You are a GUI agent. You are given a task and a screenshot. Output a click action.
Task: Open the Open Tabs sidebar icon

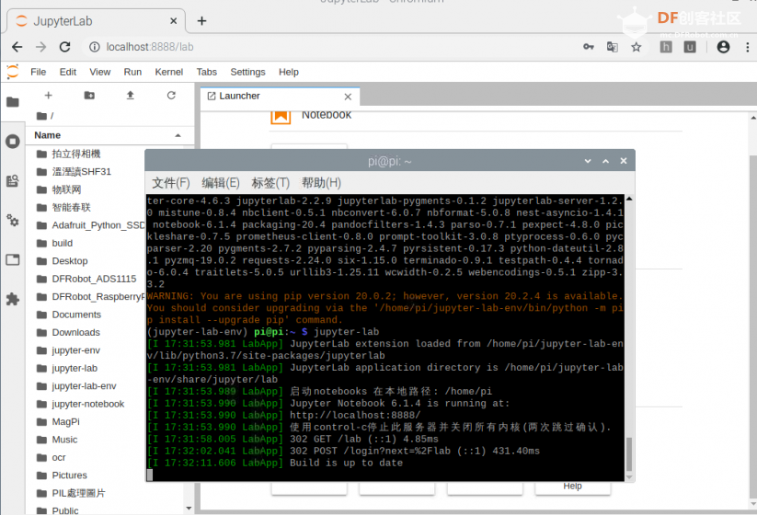(x=13, y=259)
